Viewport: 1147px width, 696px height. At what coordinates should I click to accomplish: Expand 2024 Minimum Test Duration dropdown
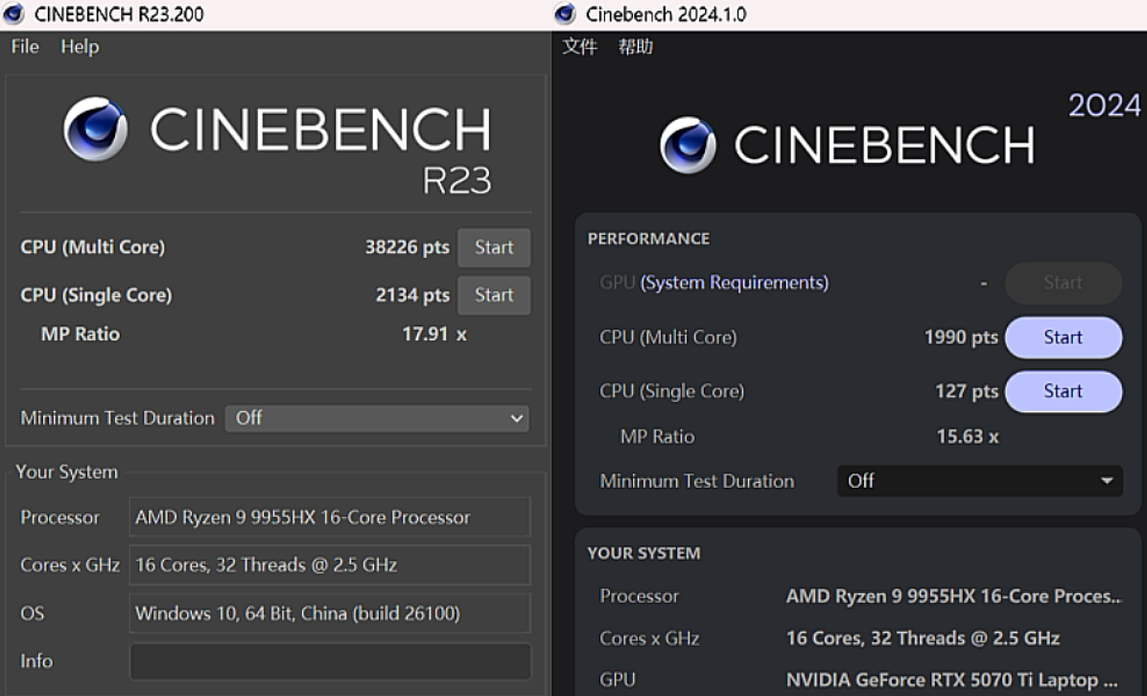click(x=979, y=481)
